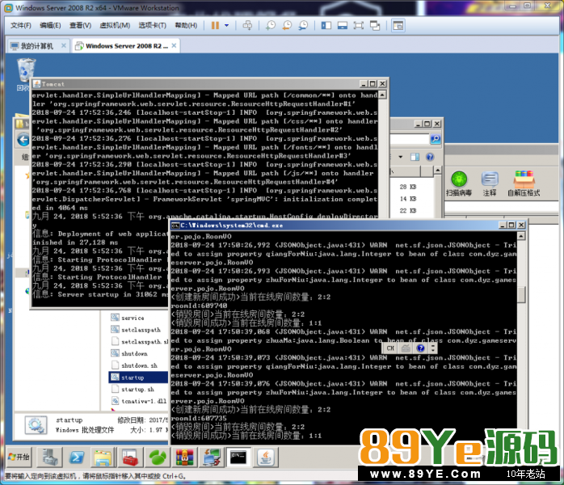
Task: Select the startup.sh file
Action: point(133,389)
